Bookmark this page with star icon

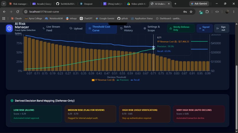tap(191, 12)
